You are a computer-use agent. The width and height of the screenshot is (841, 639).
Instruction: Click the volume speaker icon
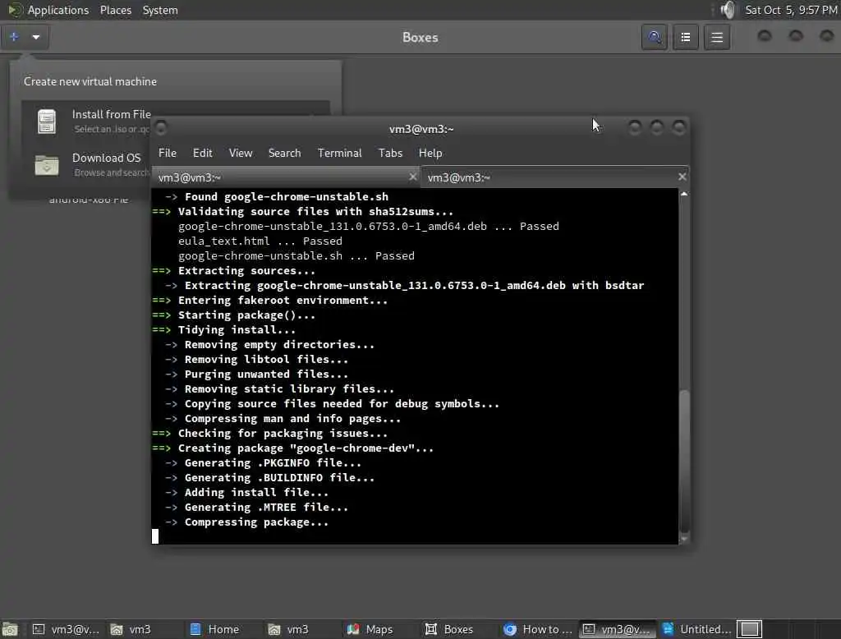pyautogui.click(x=728, y=10)
